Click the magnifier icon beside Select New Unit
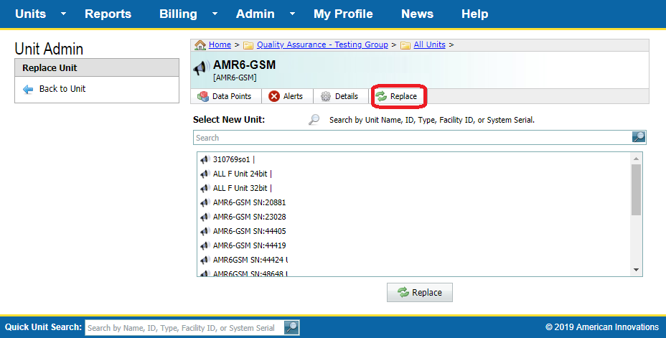Image resolution: width=666 pixels, height=338 pixels. click(314, 120)
